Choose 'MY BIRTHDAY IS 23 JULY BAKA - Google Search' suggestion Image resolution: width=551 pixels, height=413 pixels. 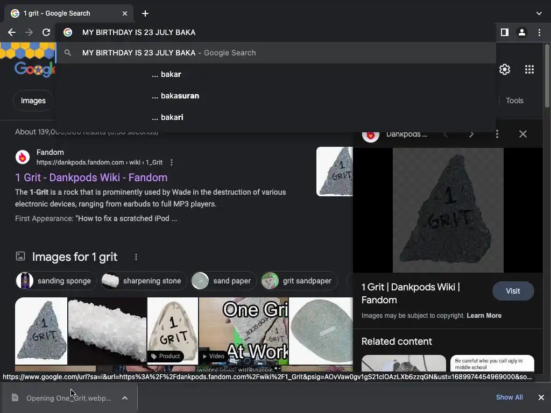coord(275,53)
